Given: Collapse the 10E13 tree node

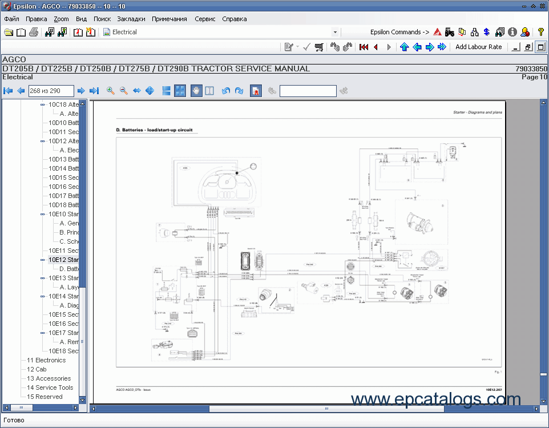Looking at the screenshot, I should 42,278.
